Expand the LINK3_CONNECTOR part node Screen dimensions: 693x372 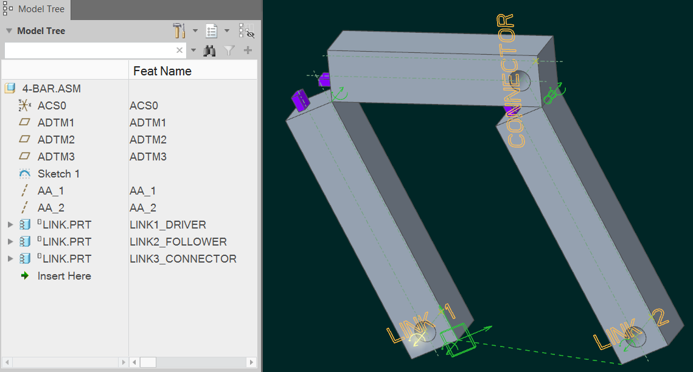pos(10,258)
